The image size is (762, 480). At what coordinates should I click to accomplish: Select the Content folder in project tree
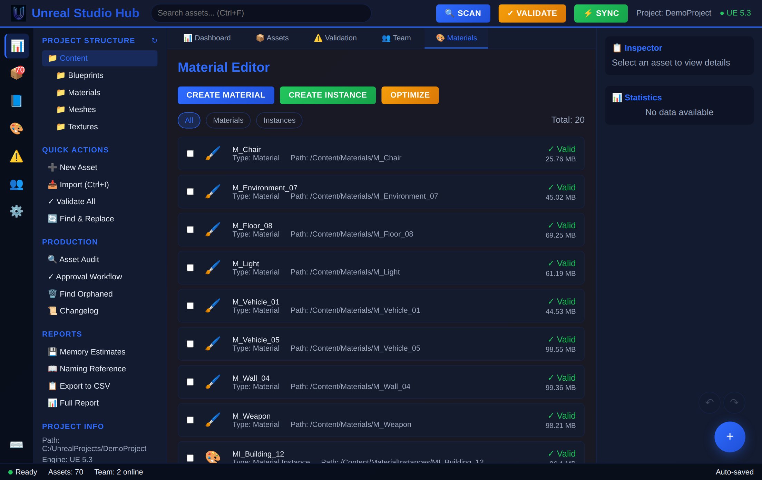(x=100, y=58)
